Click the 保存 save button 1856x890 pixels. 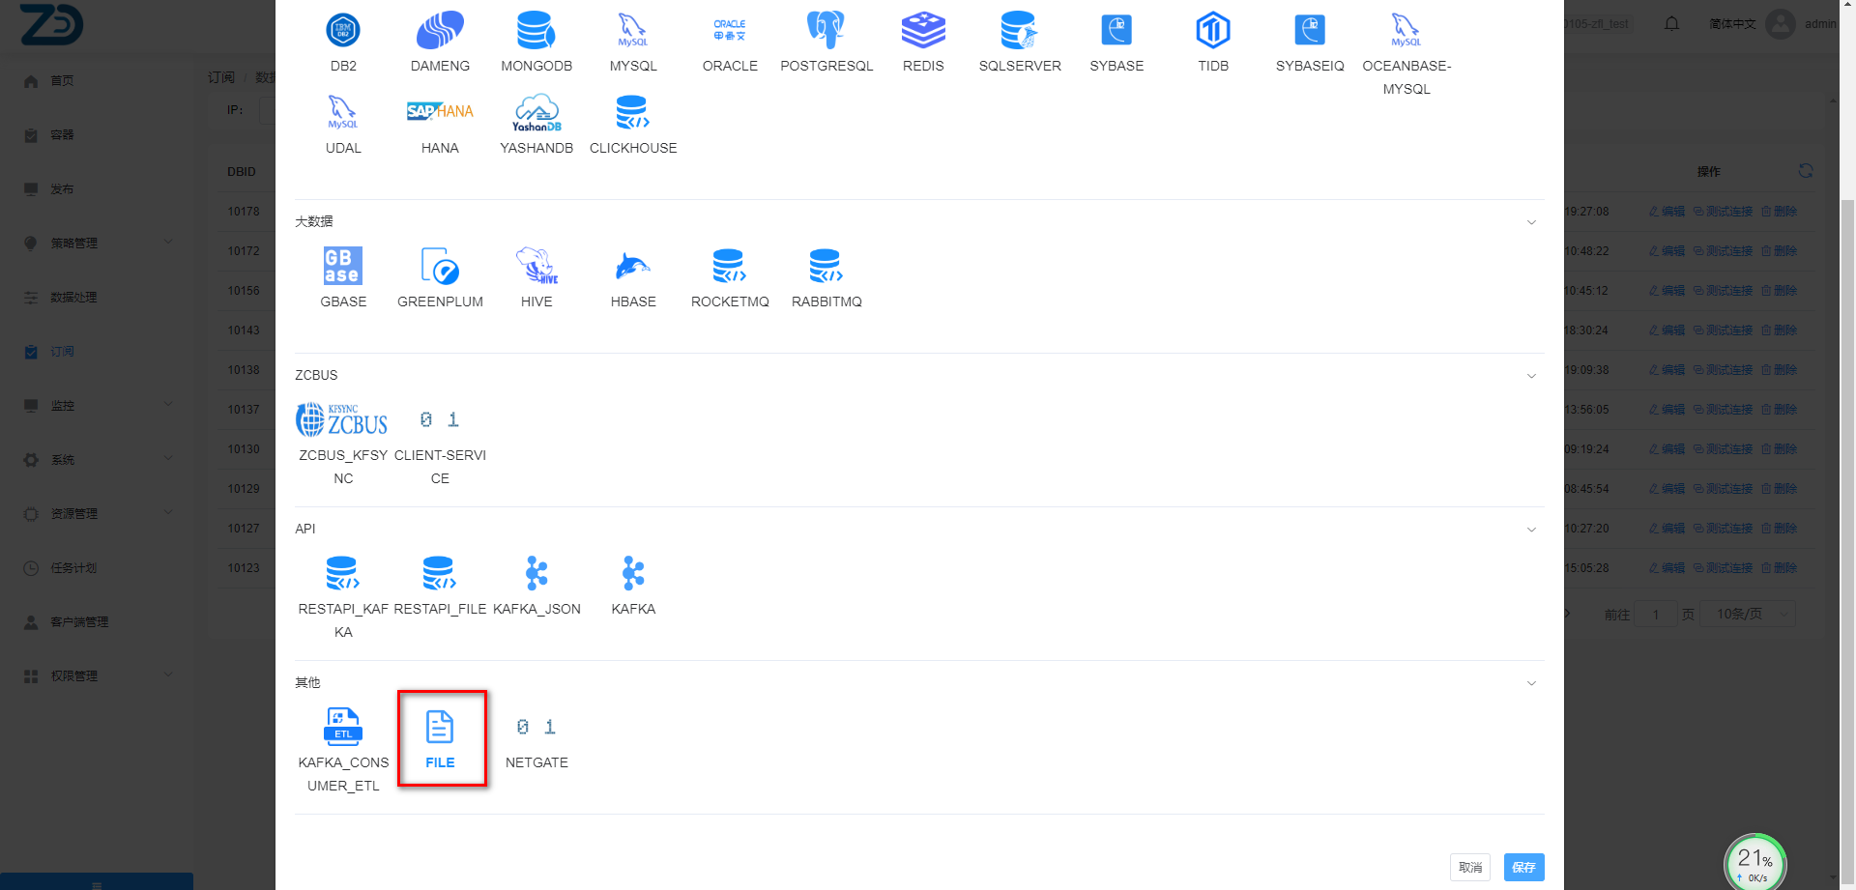click(1523, 867)
